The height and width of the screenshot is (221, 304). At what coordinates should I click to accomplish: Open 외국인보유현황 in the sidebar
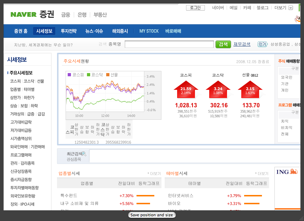tap(23, 196)
